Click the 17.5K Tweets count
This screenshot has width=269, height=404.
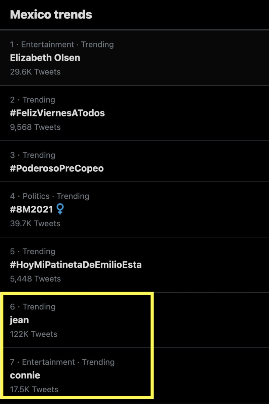34,390
